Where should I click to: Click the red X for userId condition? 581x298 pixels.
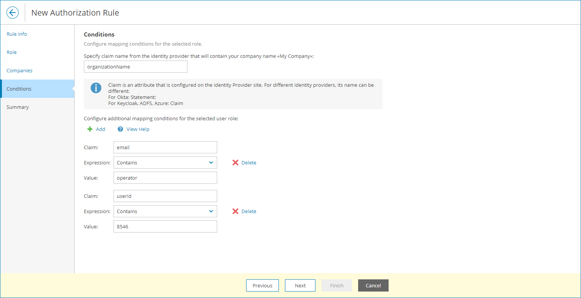pos(235,211)
